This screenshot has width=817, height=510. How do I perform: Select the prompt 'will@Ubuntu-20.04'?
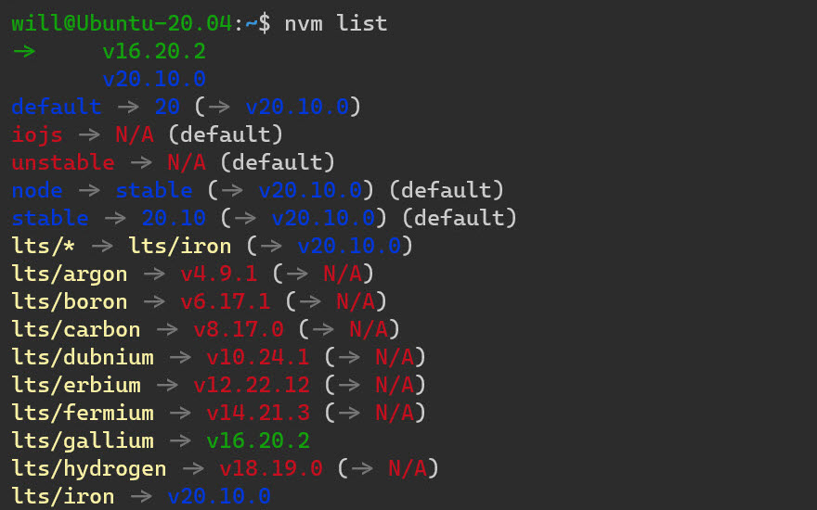pos(122,23)
